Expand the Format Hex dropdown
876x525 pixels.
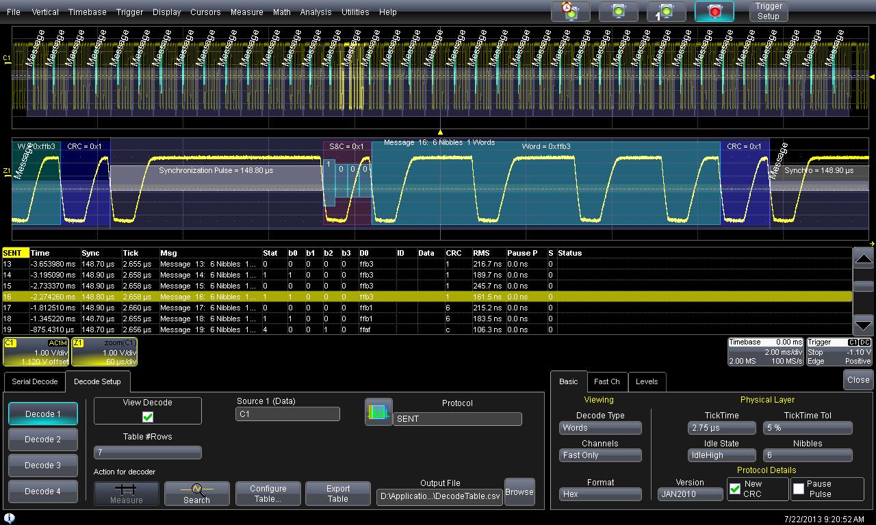tap(600, 494)
